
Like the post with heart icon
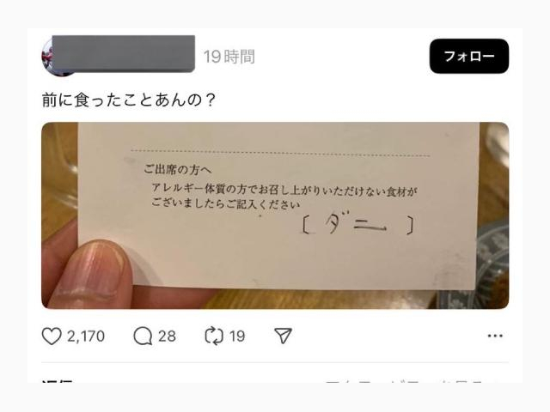pyautogui.click(x=52, y=336)
